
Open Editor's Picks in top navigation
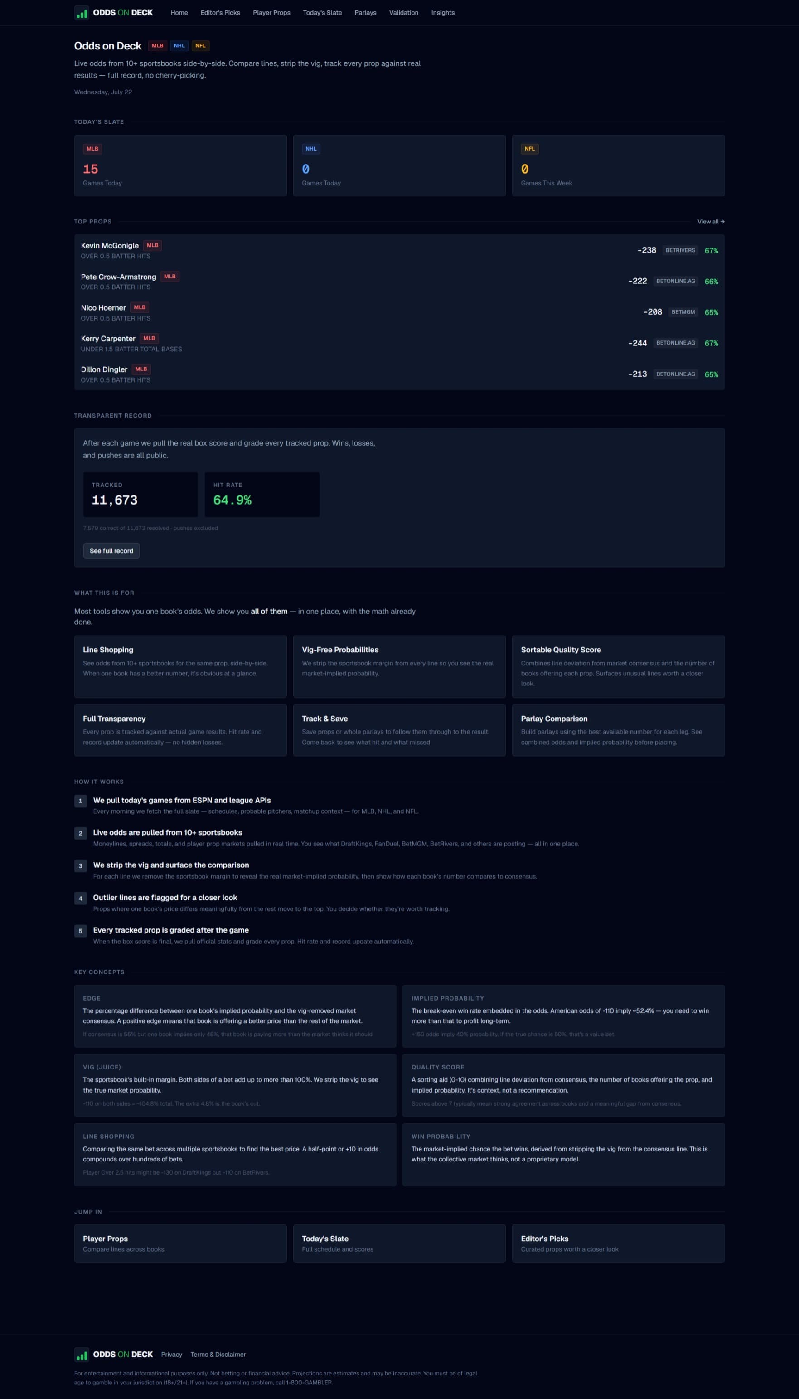coord(220,13)
